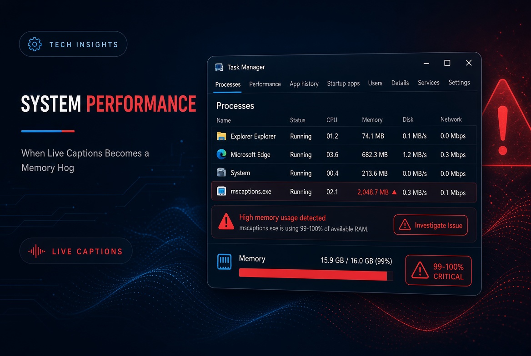Viewport: 531px width, 356px height.
Task: Click the System process icon
Action: (221, 173)
